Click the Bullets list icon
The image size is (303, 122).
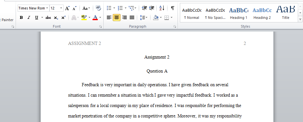(x=109, y=8)
